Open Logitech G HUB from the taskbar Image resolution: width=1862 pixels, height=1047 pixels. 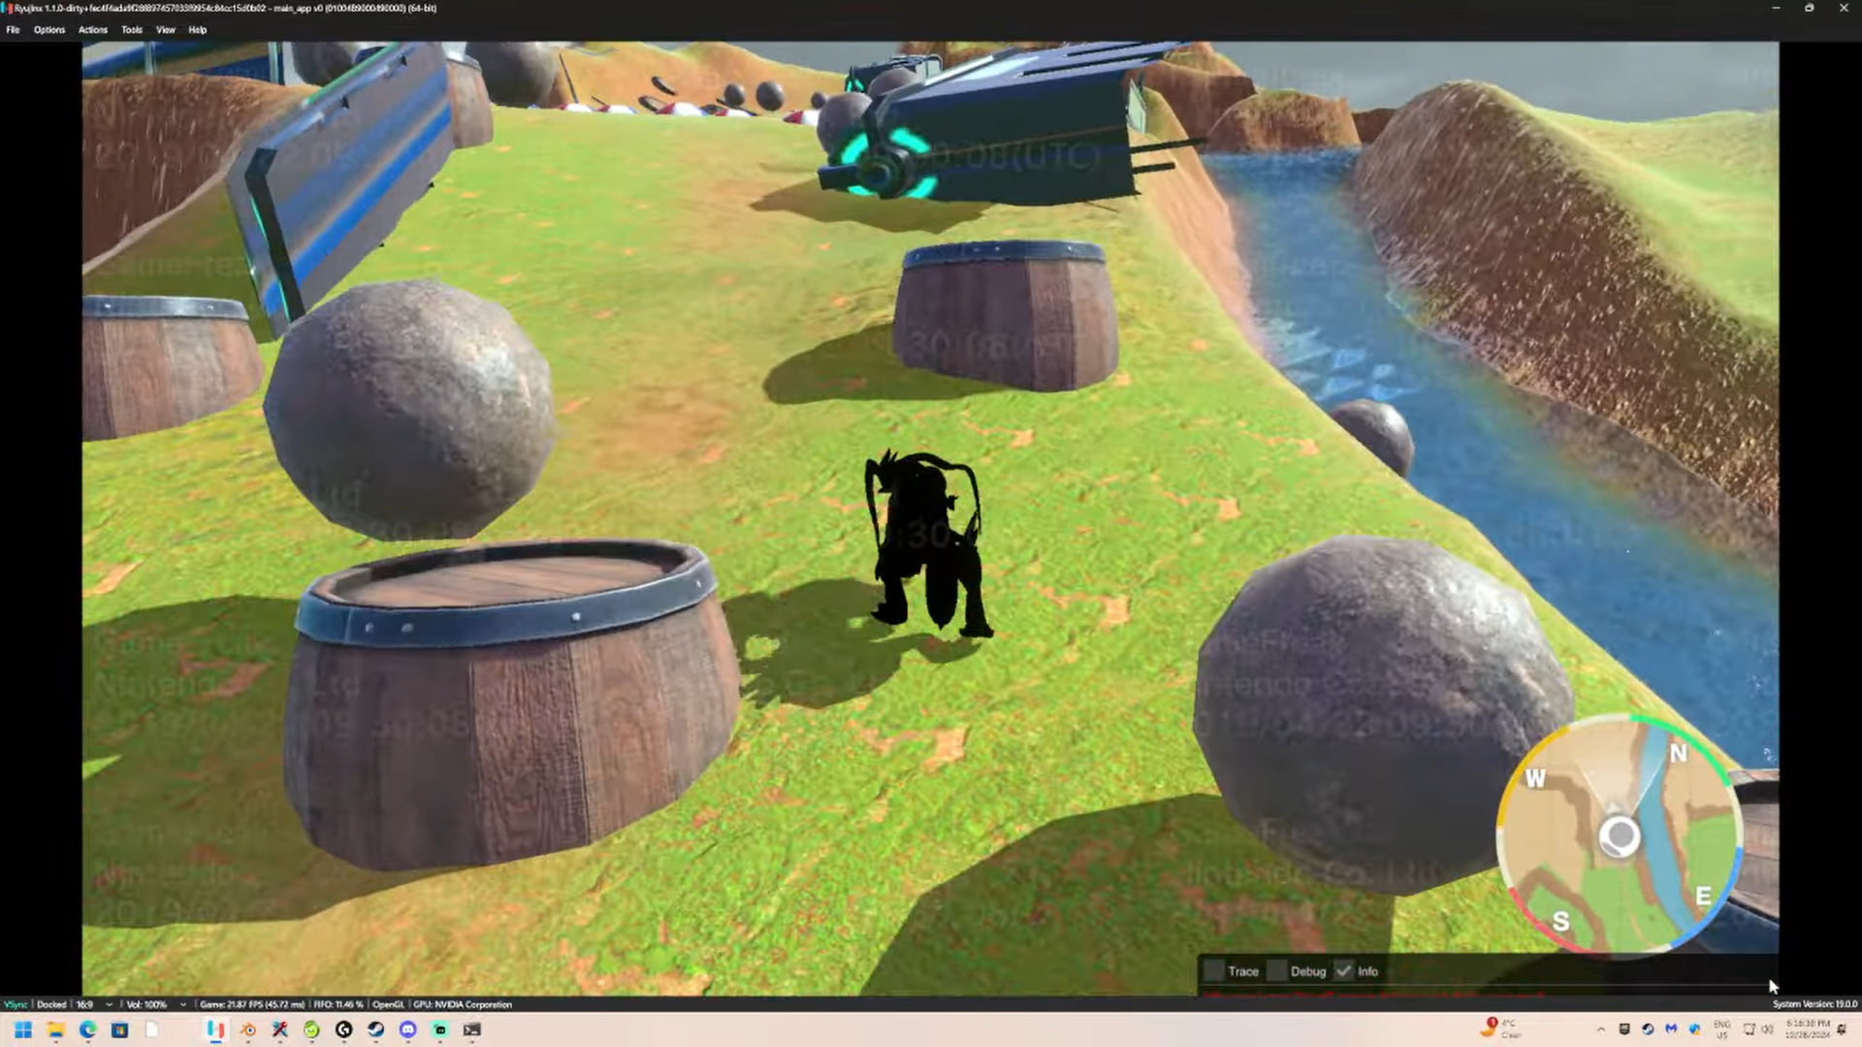pyautogui.click(x=343, y=1030)
